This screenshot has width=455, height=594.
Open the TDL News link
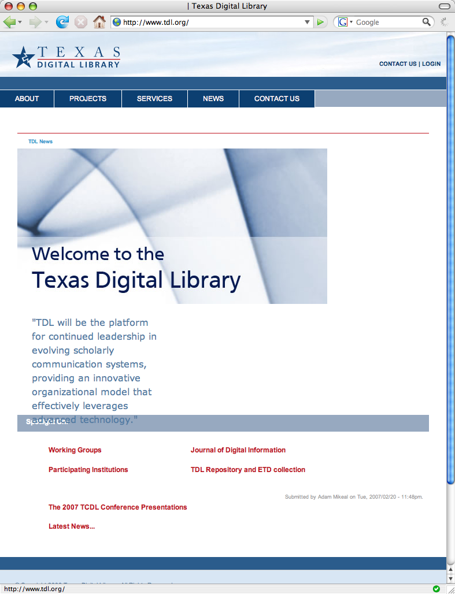point(40,142)
